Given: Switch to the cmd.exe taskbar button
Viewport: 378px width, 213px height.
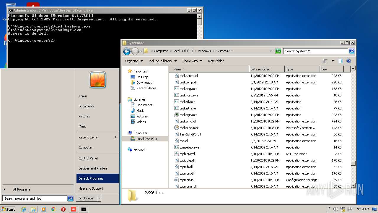Looking at the screenshot, I should [x=84, y=209].
